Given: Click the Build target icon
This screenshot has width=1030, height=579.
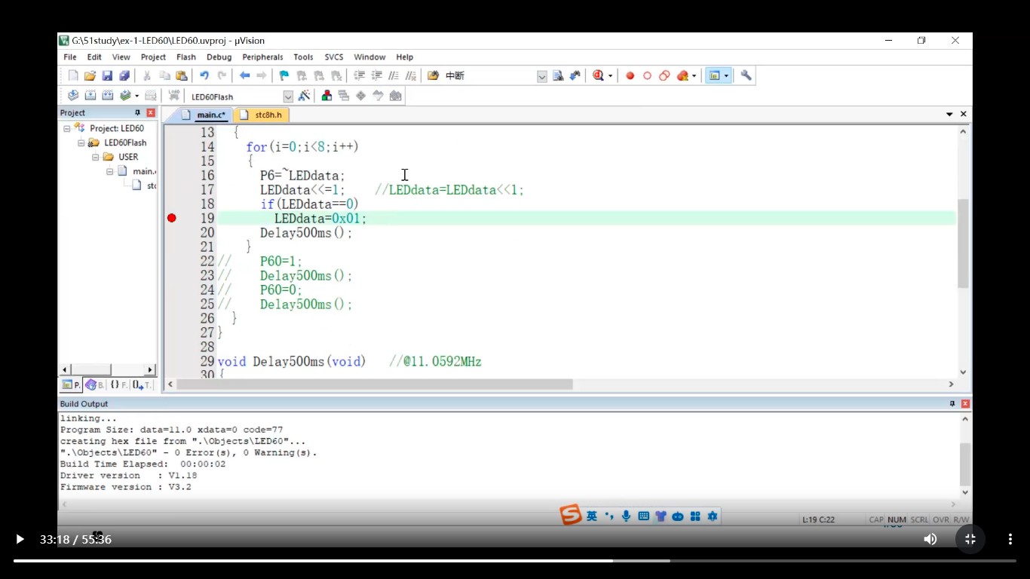Looking at the screenshot, I should tap(90, 96).
